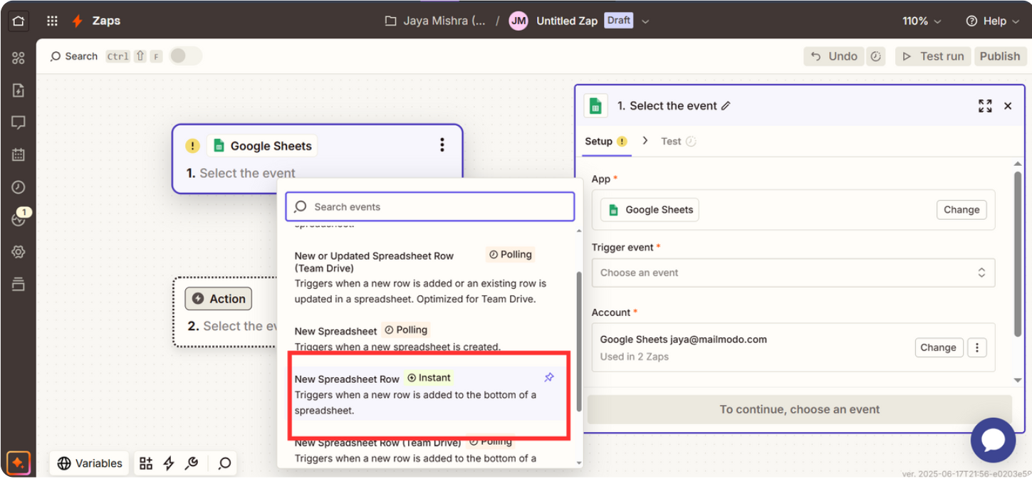Open the Trigger event Choose an event dropdown
Screen dimensions: 1032x479
pyautogui.click(x=793, y=273)
